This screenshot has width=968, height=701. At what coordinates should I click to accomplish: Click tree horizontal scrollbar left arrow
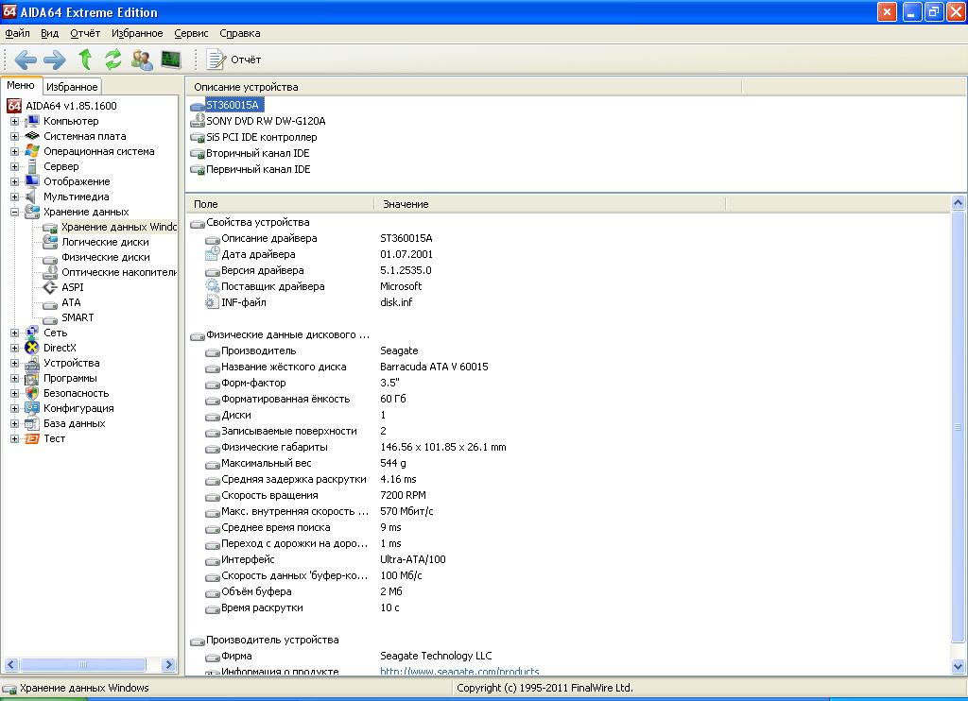pos(11,664)
